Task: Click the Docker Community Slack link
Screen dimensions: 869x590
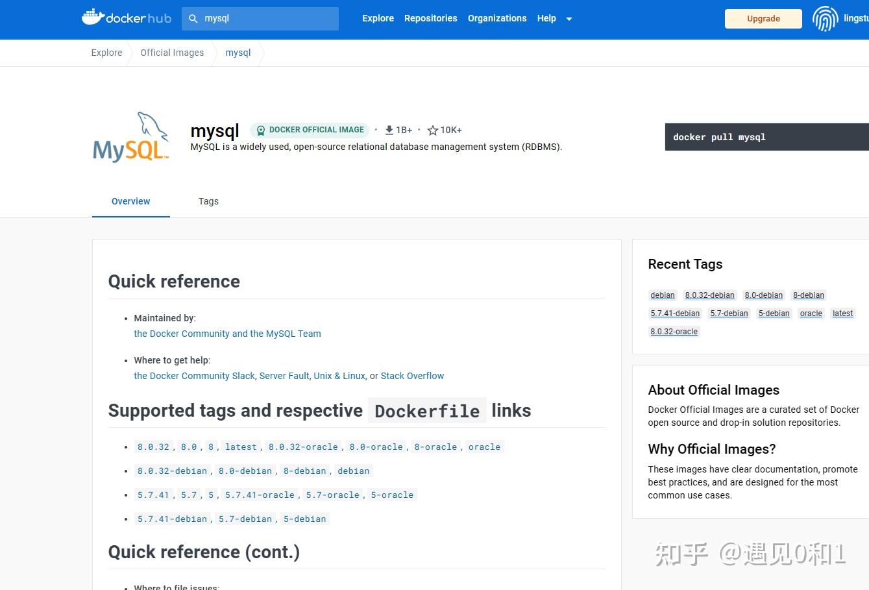Action: [194, 376]
